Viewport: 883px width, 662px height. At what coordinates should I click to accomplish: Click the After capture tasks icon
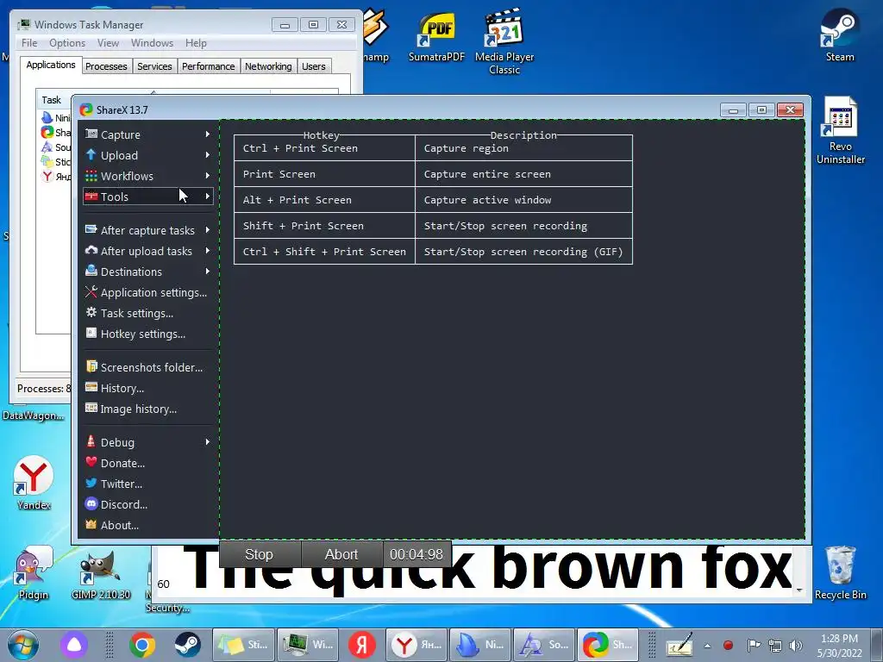click(91, 229)
